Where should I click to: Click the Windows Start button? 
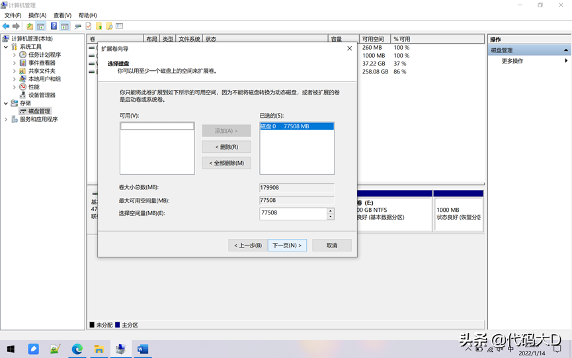11,349
